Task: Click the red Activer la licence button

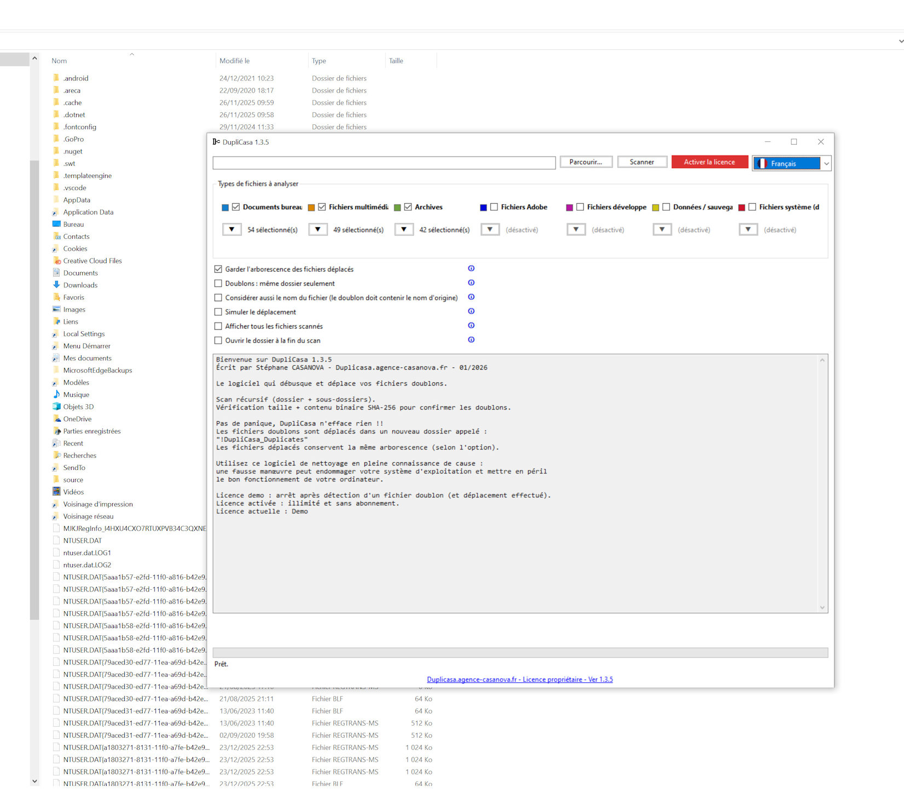Action: click(x=709, y=162)
